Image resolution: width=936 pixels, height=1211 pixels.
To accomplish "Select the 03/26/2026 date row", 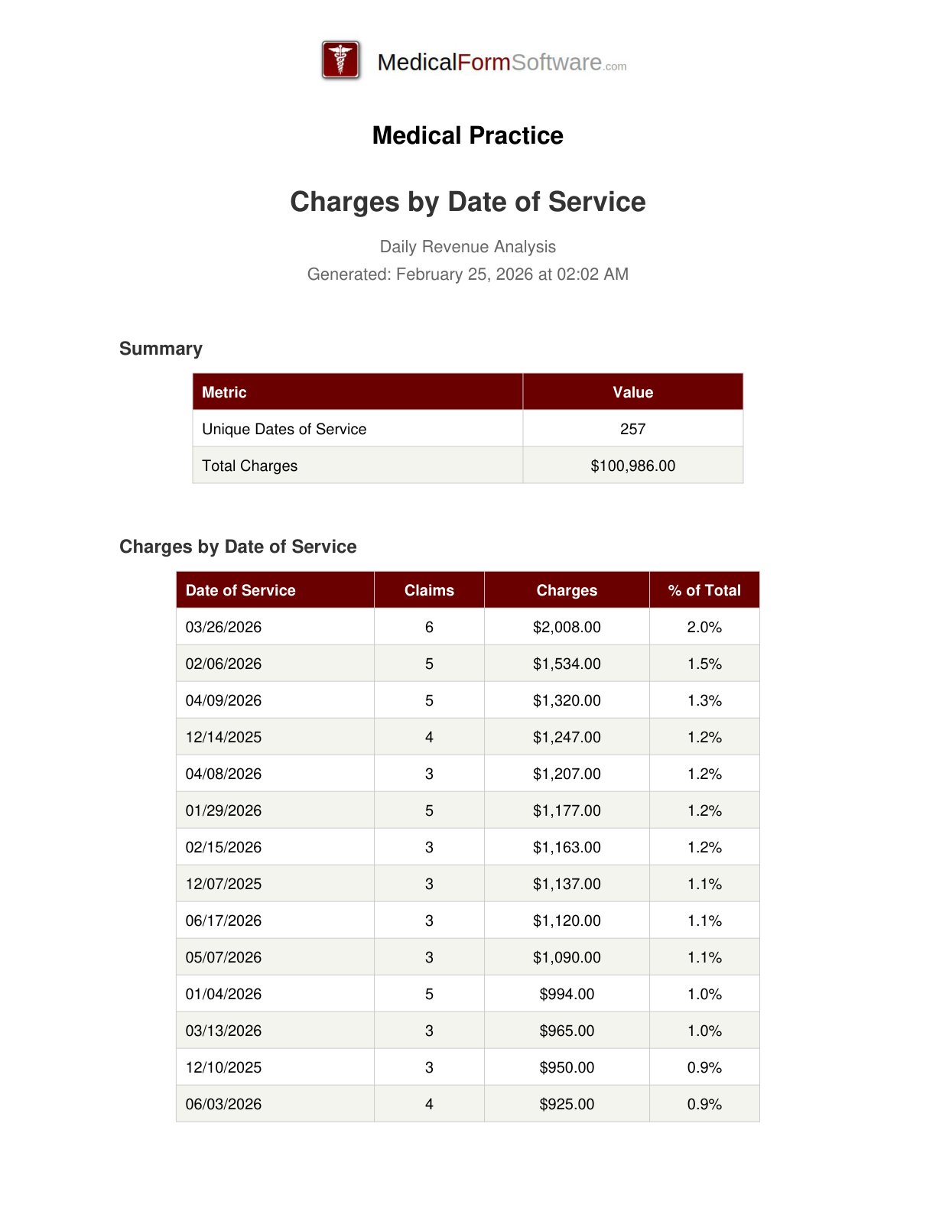I will pos(223,627).
